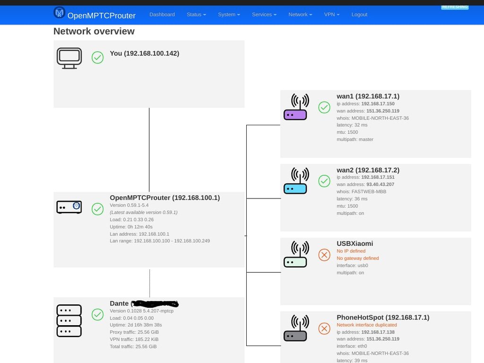Click the OpenMPTCProuter (192.168.100.1) title
This screenshot has height=363, width=484.
tap(165, 198)
